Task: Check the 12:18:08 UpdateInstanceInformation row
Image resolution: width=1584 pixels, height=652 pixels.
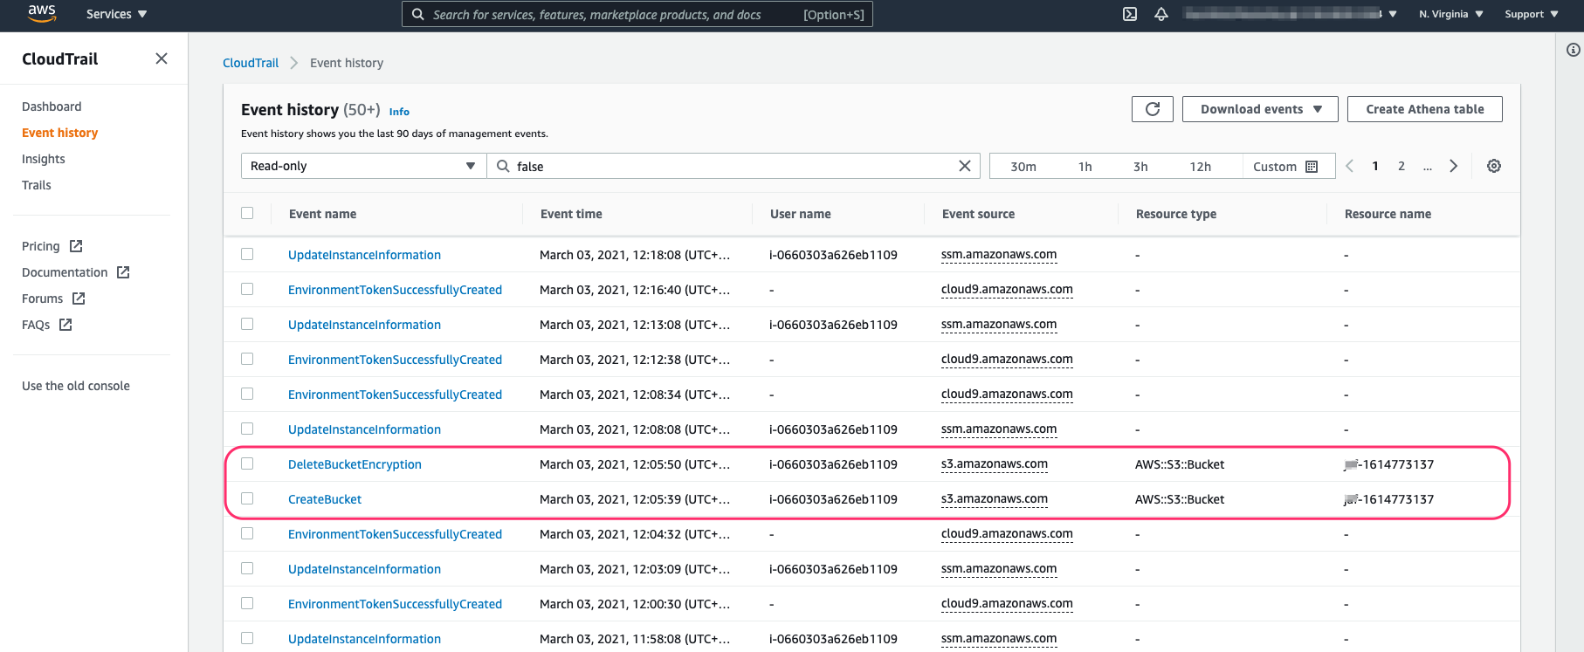Action: point(247,254)
